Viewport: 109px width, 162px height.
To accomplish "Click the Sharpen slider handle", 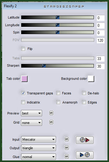I will click(x=44, y=65).
